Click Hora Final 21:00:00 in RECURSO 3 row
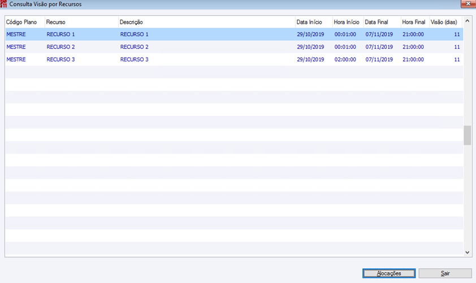Image resolution: width=476 pixels, height=283 pixels. (x=413, y=59)
